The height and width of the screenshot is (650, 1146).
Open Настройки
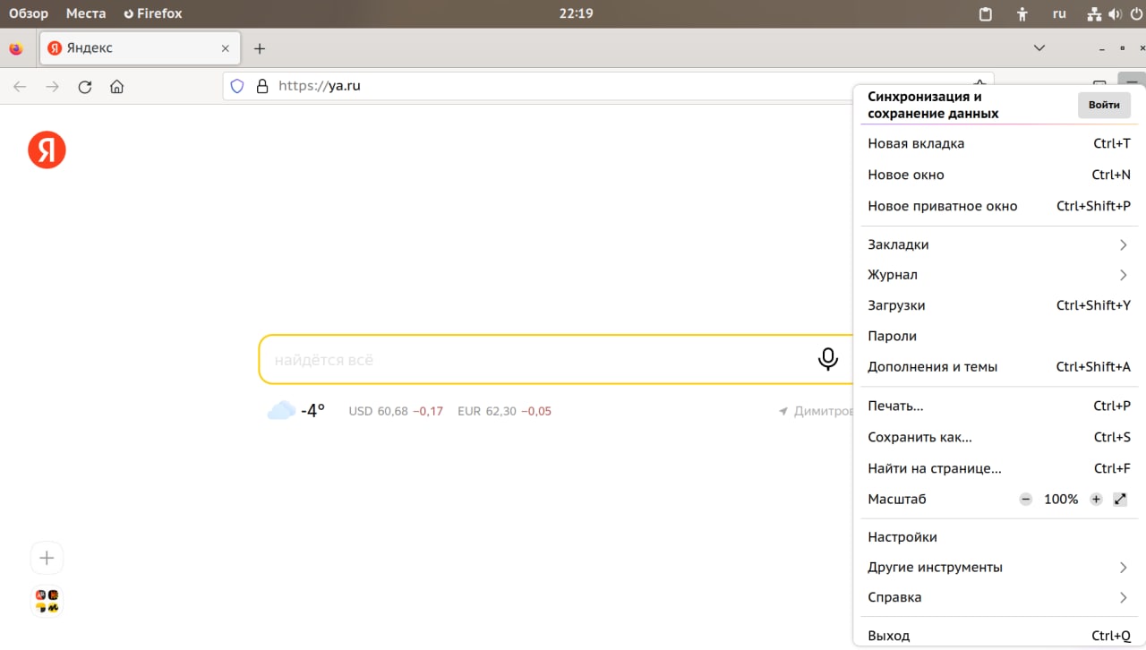(x=998, y=537)
